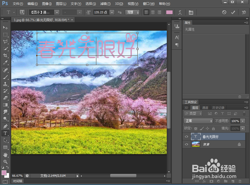This screenshot has height=185, width=250.
Task: Hide the 背景 layer
Action: coord(186,144)
